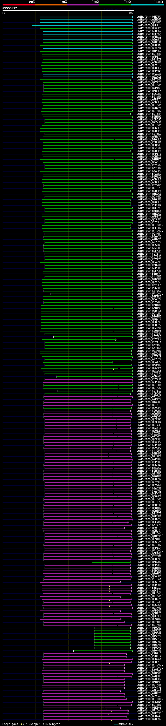Choose the UniRef100_B9T680 hit name

tap(149, 111)
